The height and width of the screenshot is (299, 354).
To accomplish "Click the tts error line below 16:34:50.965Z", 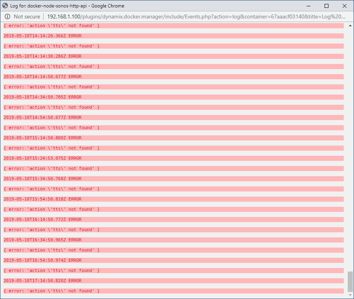I will (x=173, y=250).
